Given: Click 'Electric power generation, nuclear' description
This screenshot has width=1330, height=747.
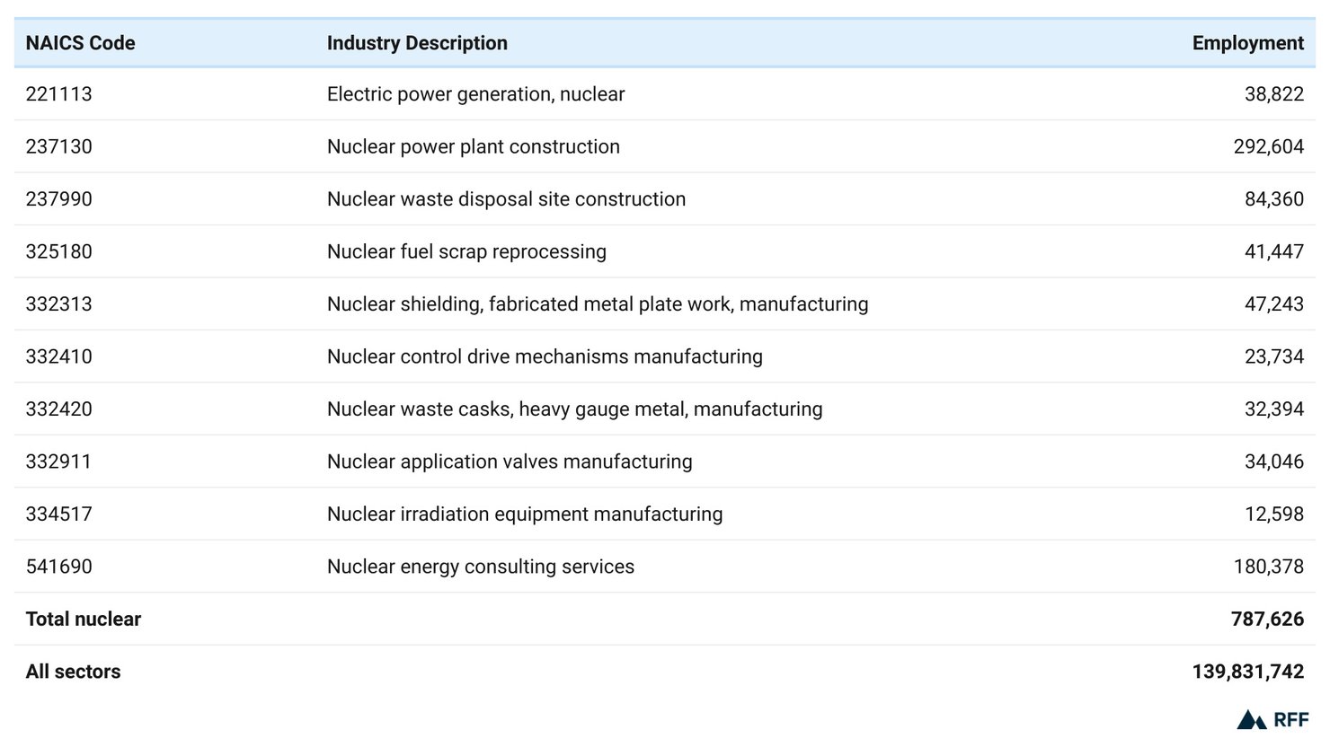Looking at the screenshot, I should pos(475,94).
